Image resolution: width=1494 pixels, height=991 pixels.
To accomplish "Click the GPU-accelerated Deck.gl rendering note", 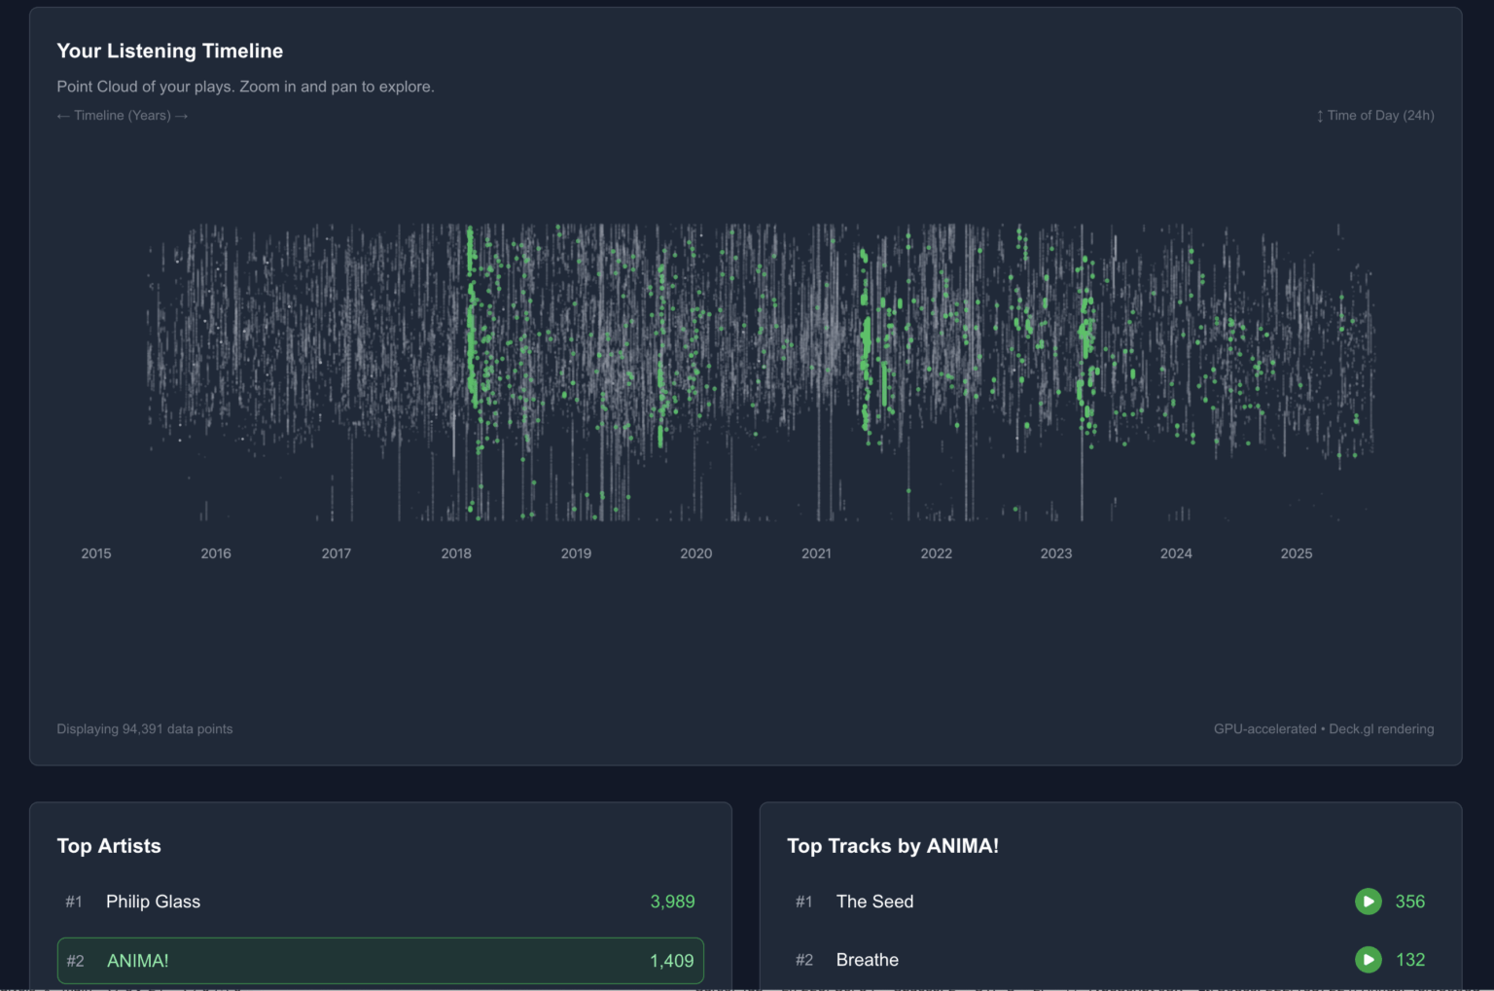I will click(x=1324, y=728).
